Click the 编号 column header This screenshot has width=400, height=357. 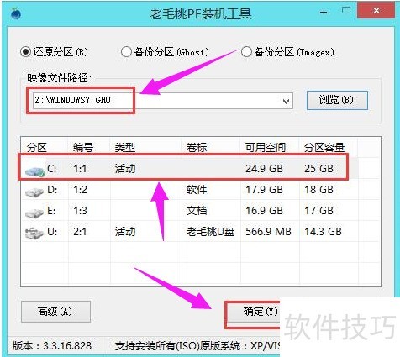[83, 147]
